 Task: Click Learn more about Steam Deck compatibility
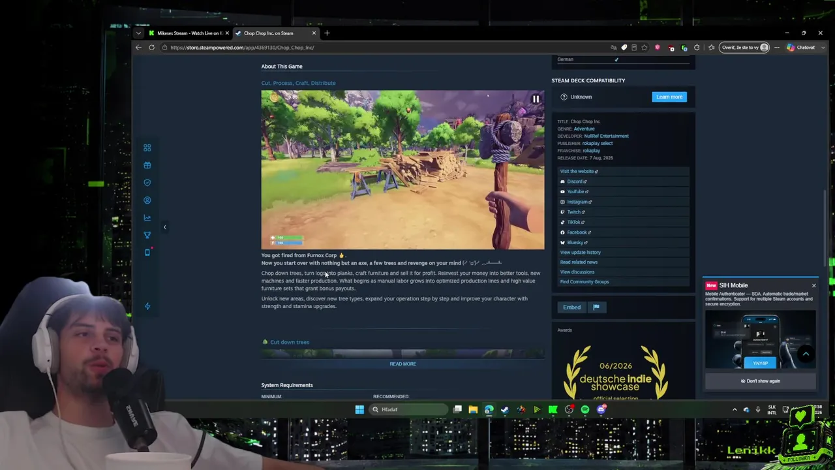pyautogui.click(x=669, y=97)
